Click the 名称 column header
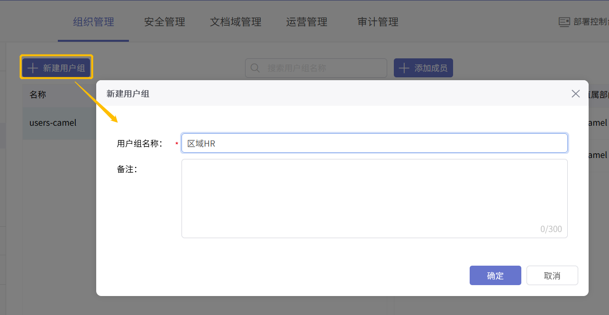The image size is (609, 315). click(x=38, y=94)
